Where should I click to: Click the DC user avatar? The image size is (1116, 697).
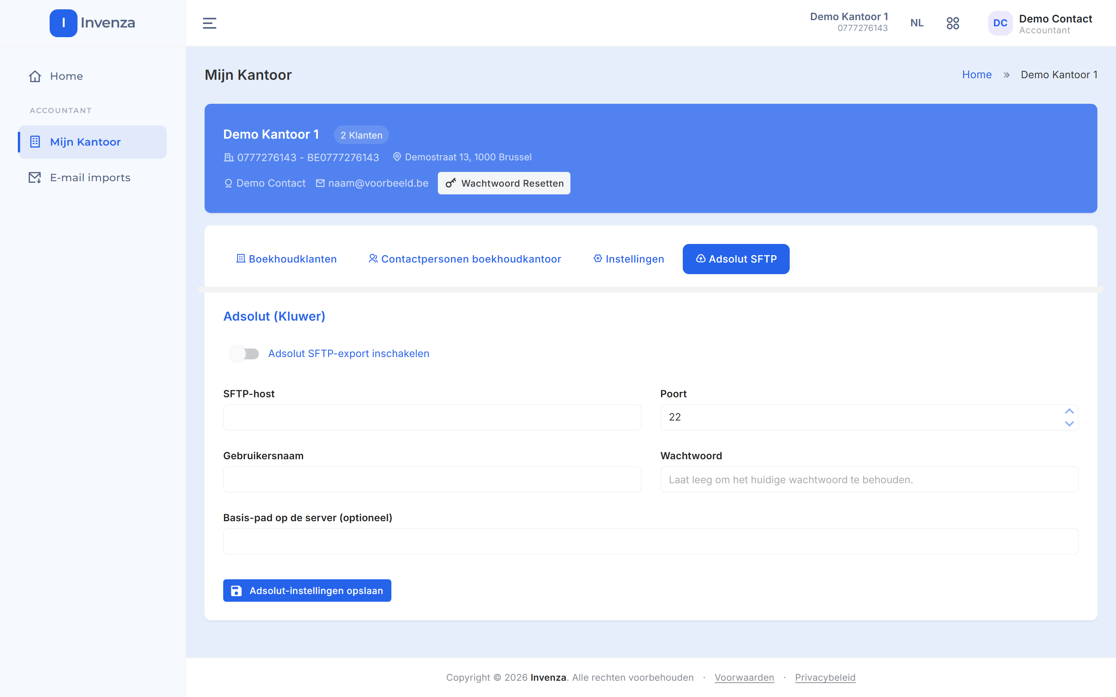1000,23
